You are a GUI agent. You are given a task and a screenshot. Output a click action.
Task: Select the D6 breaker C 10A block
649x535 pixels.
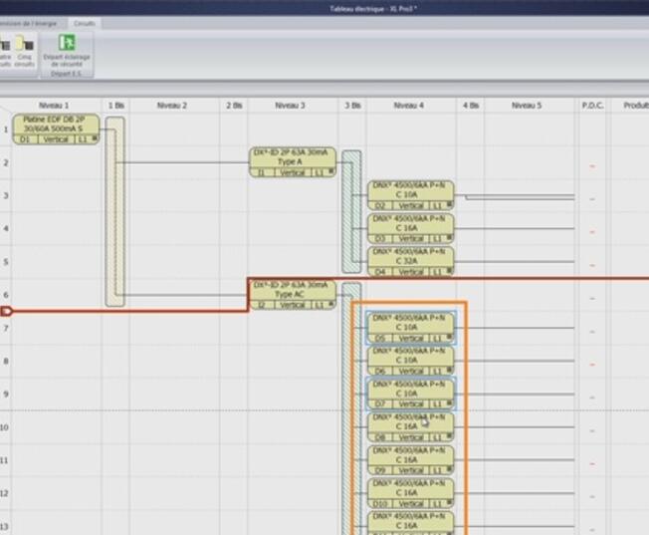410,355
